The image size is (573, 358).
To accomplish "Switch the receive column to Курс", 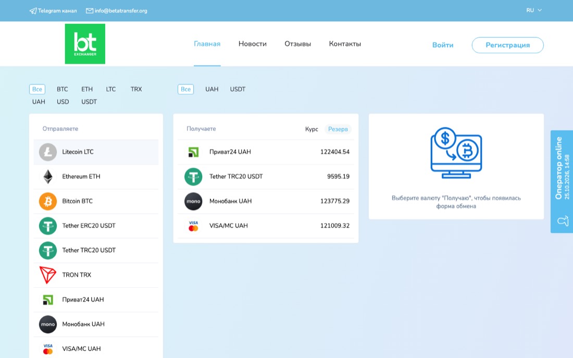I will coord(312,129).
